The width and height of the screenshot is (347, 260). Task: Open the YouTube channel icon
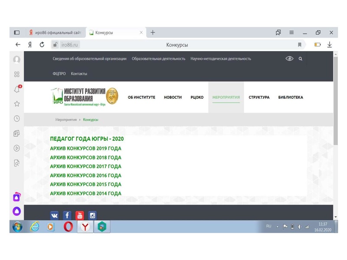[x=80, y=215]
